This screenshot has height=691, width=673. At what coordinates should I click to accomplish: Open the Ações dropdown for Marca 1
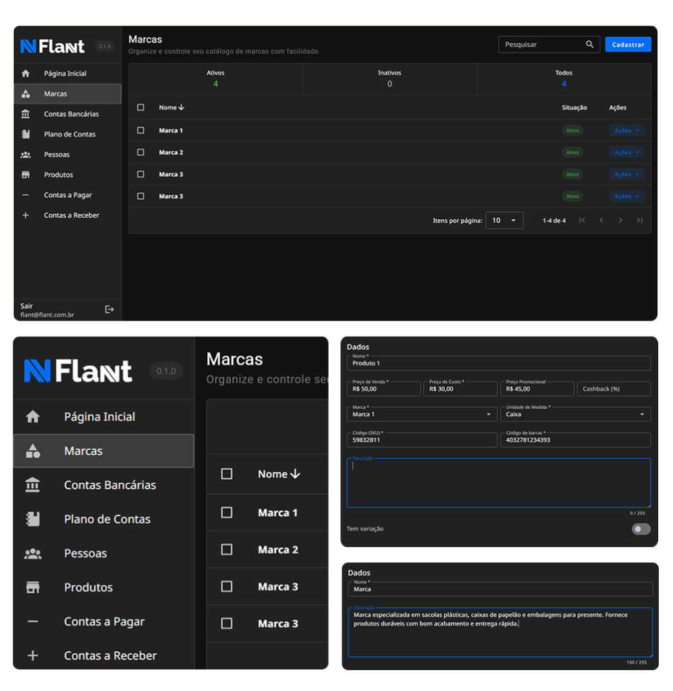coord(626,131)
